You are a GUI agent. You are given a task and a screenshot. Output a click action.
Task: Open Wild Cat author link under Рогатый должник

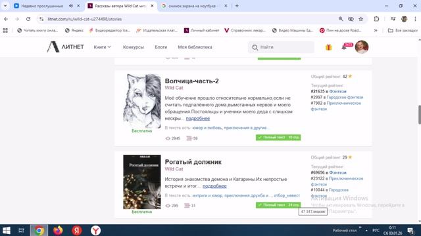(x=174, y=169)
